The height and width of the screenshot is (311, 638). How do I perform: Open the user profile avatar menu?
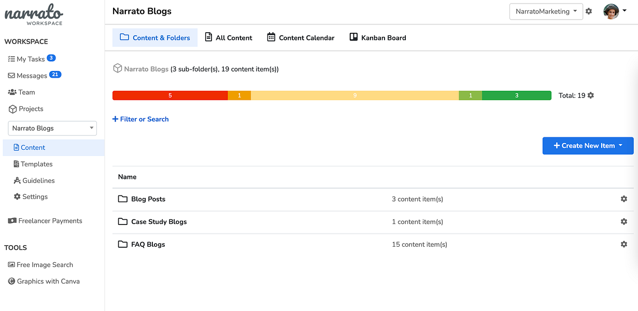611,11
